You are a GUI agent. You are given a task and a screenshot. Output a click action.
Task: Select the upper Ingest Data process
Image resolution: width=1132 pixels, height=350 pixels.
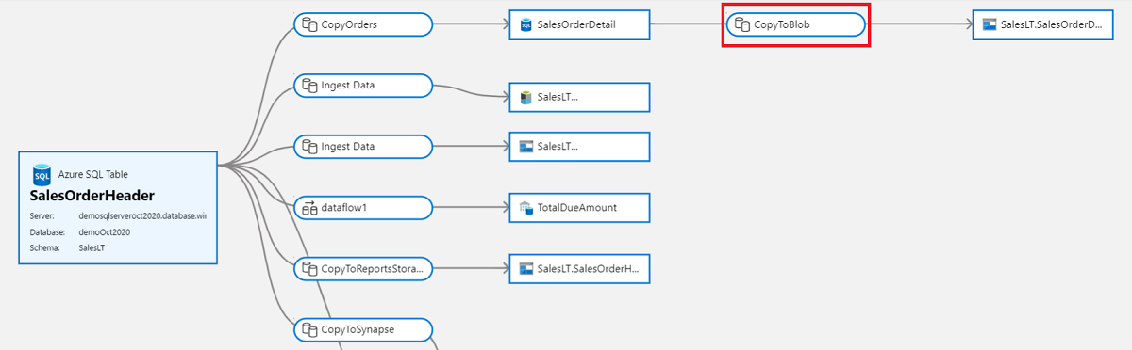pyautogui.click(x=363, y=86)
